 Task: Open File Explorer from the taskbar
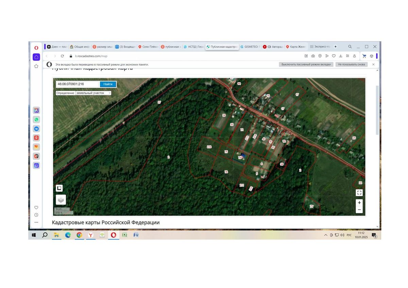[x=56, y=235]
